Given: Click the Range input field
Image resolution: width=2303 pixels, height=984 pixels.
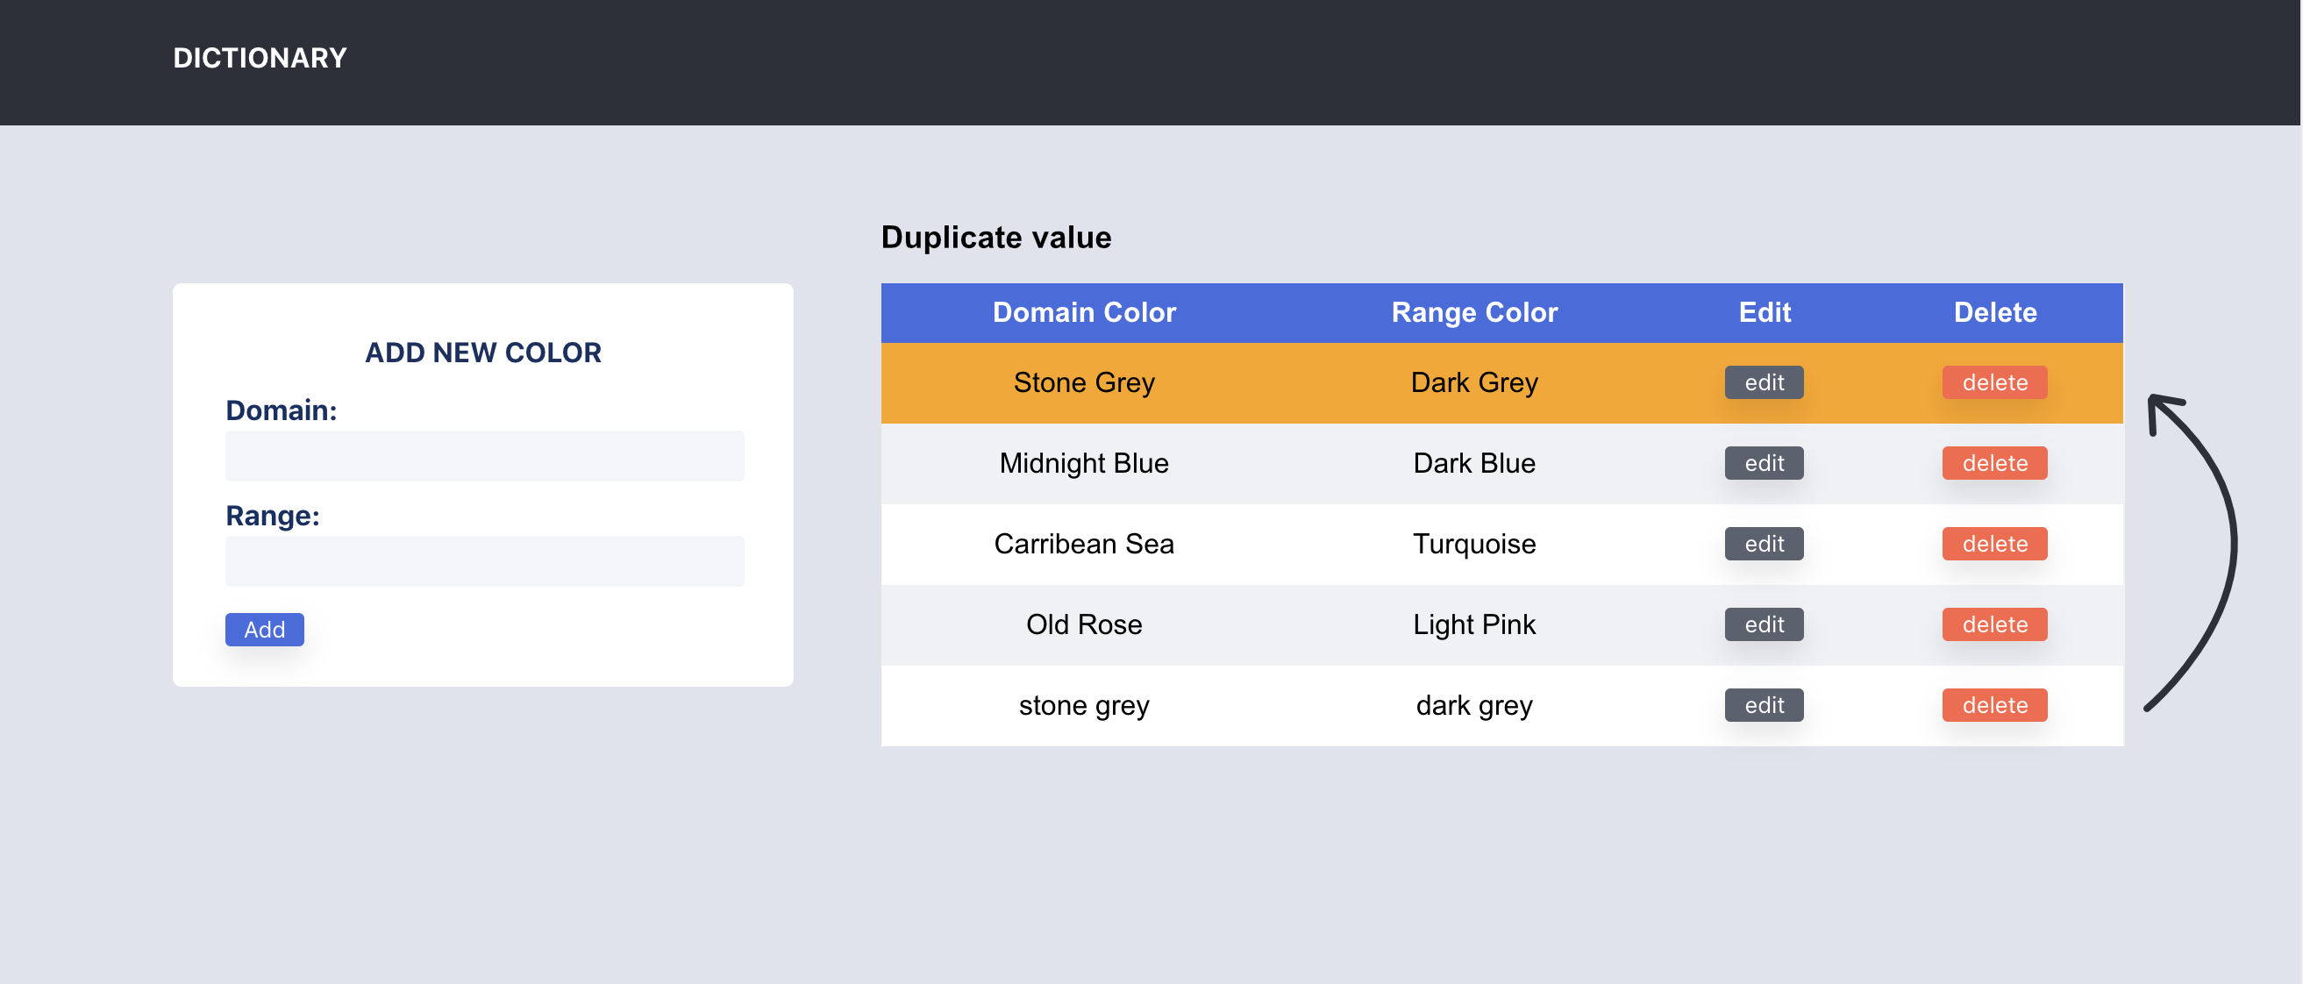Looking at the screenshot, I should (484, 560).
